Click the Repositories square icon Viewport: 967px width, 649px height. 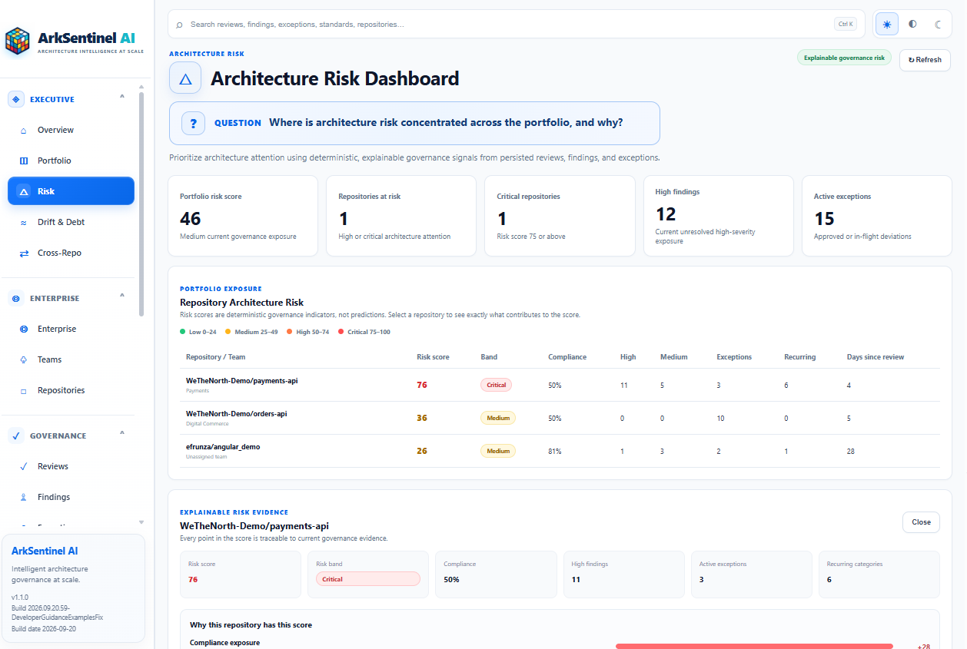23,391
